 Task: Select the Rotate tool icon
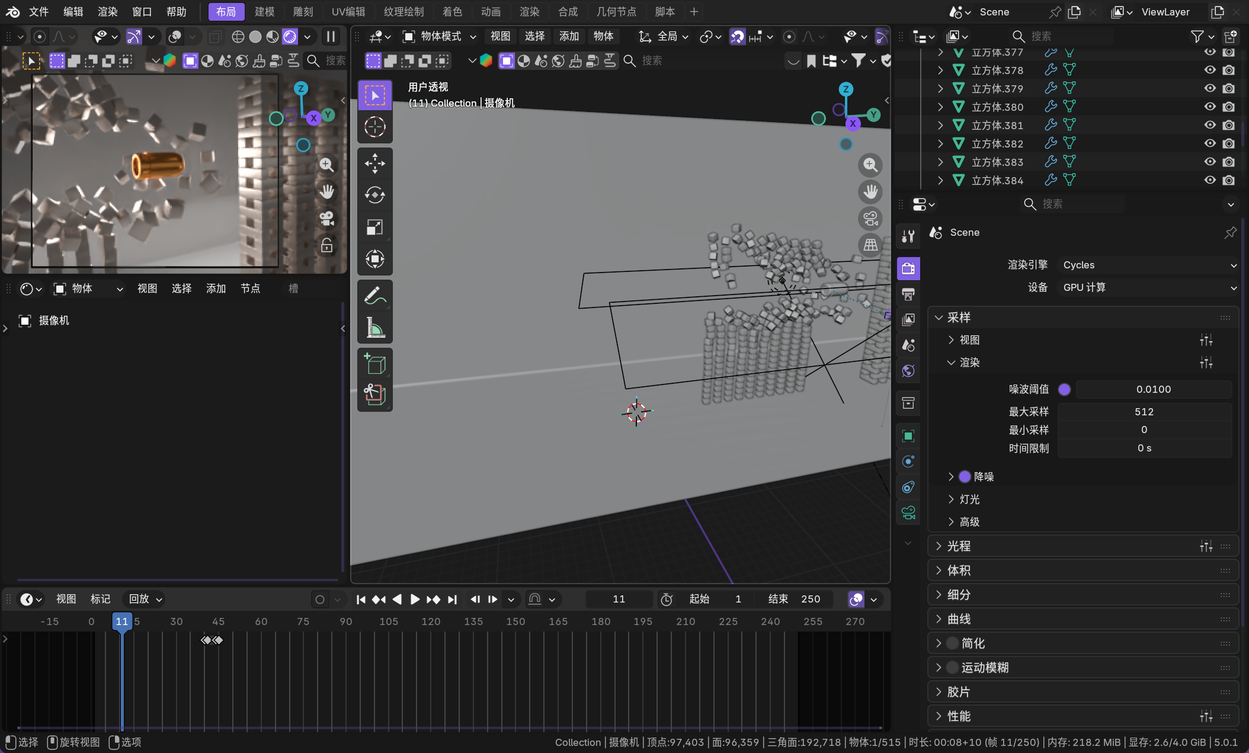(x=374, y=195)
